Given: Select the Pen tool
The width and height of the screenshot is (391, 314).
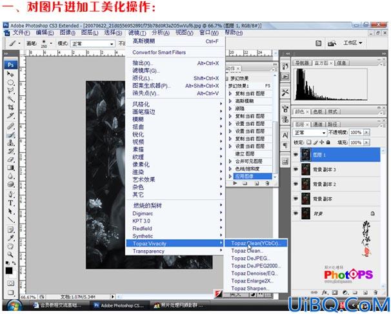Looking at the screenshot, I should [10, 195].
